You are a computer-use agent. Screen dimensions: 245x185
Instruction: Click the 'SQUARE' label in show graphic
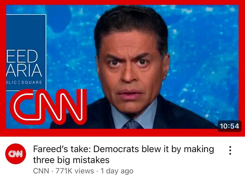pyautogui.click(x=32, y=82)
